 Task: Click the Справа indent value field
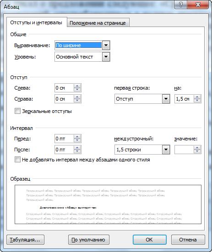[x=65, y=99]
